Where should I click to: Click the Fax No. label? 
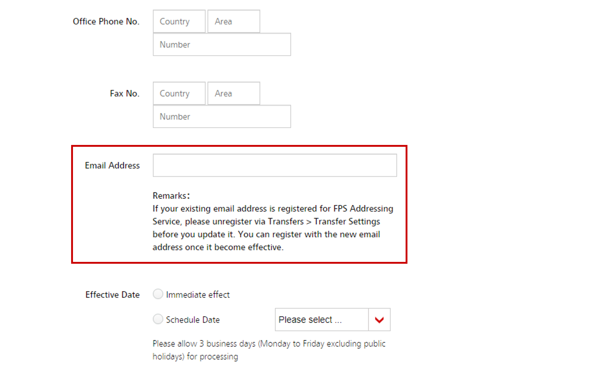124,93
